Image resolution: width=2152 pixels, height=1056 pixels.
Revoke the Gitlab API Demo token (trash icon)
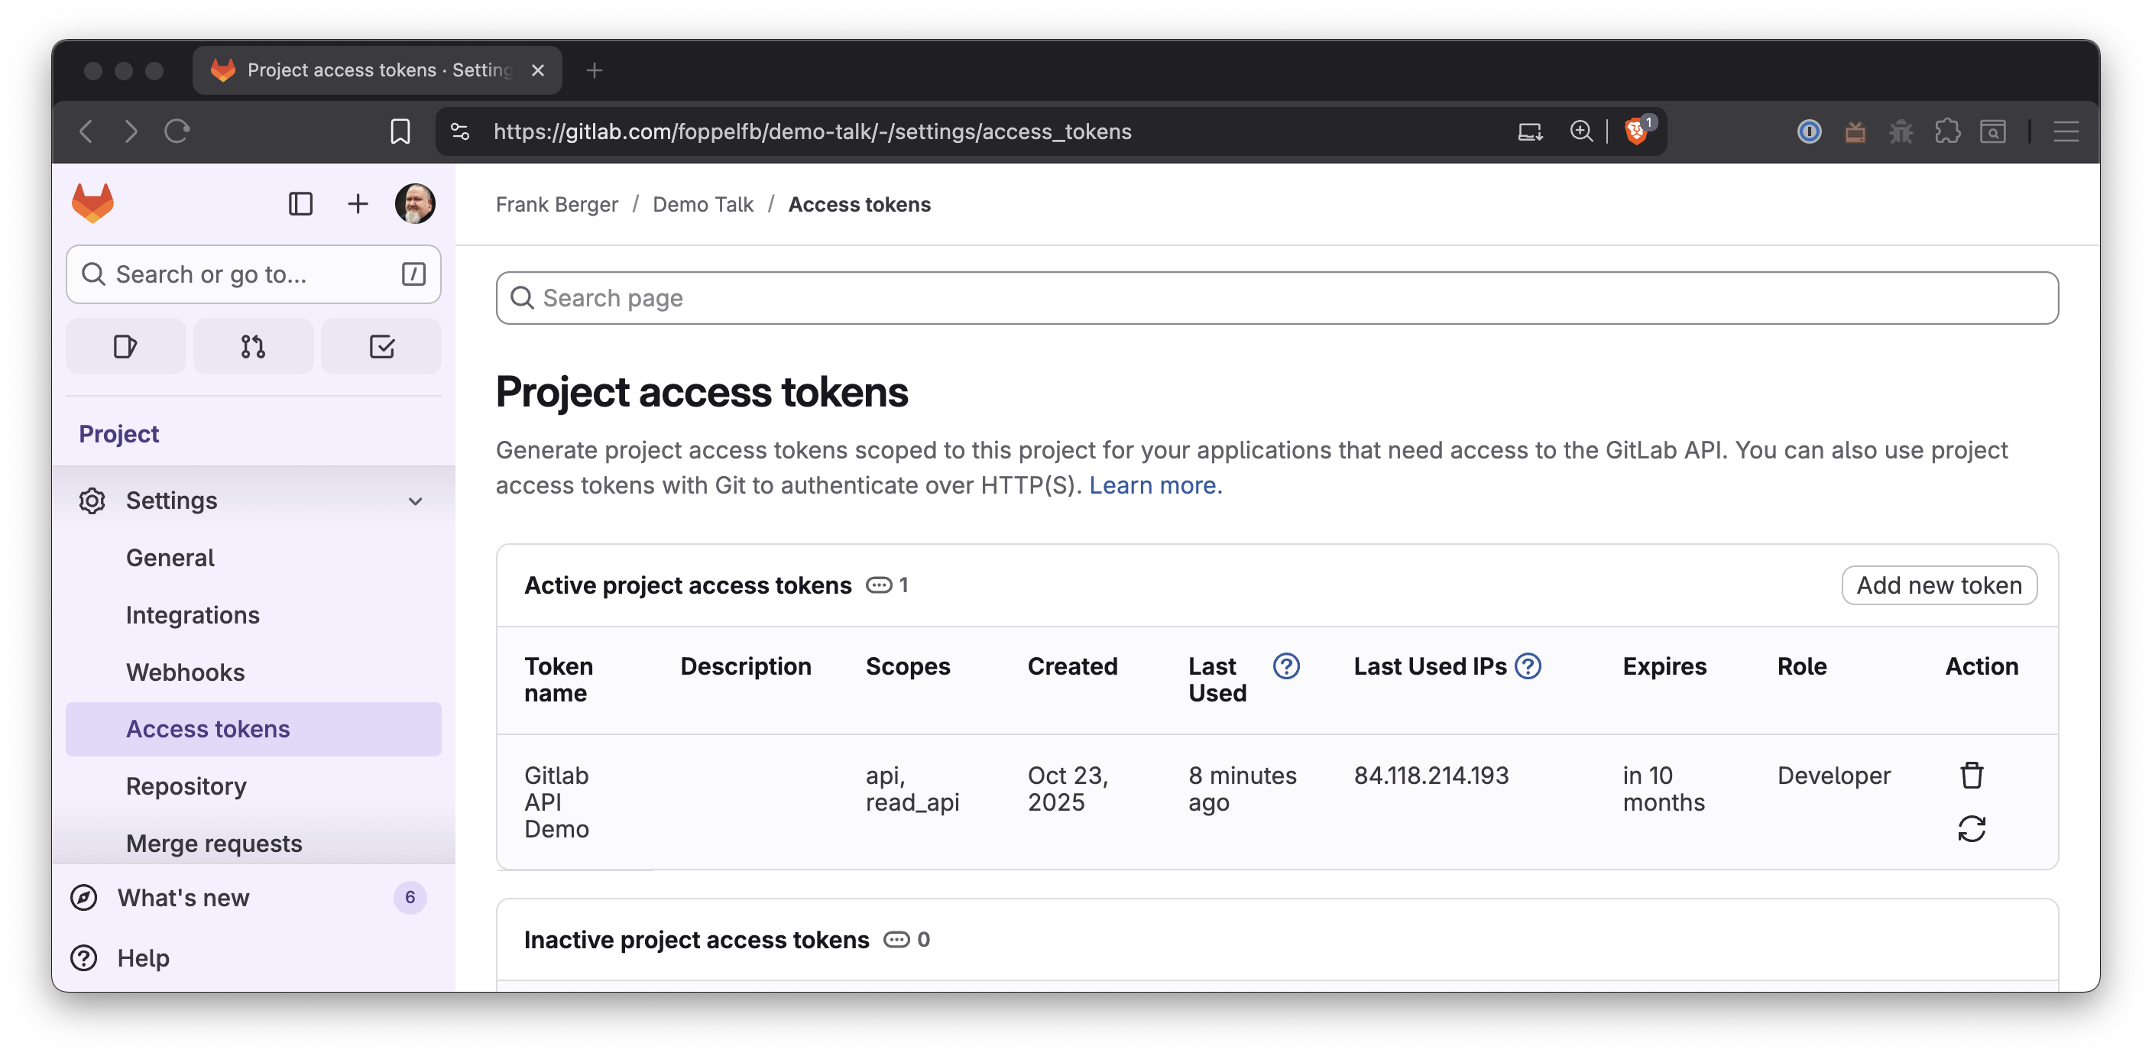[x=1972, y=776]
